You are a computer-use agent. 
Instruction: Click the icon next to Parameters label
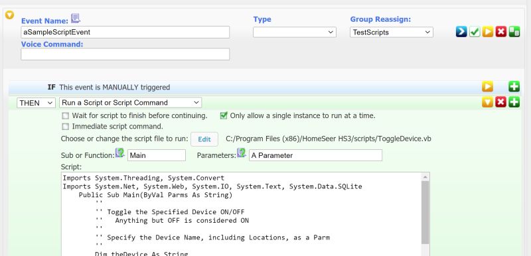tap(241, 153)
